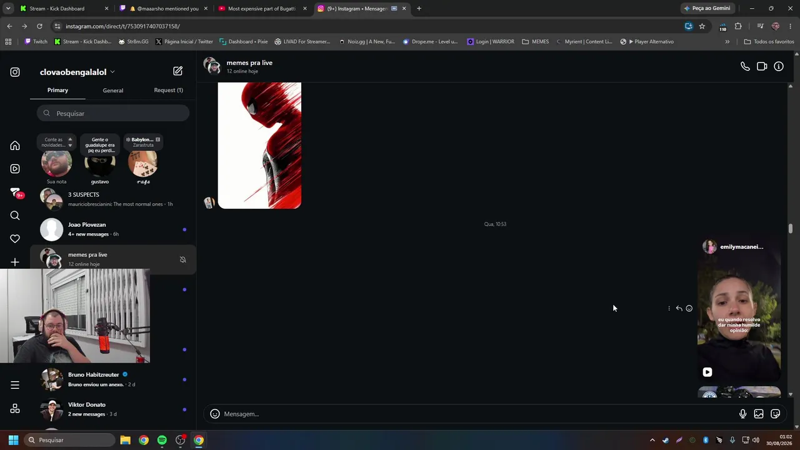
Task: Record a voice clip with microphone icon
Action: [x=742, y=414]
